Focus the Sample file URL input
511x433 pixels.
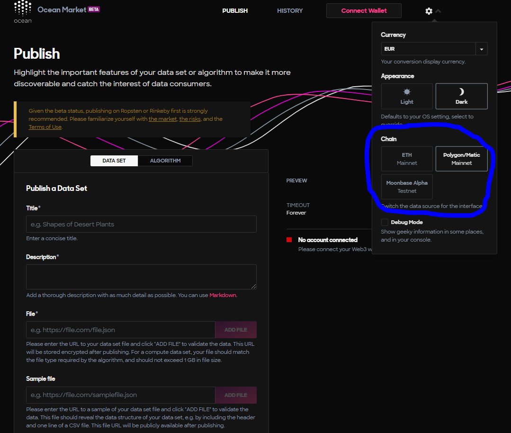(x=121, y=395)
